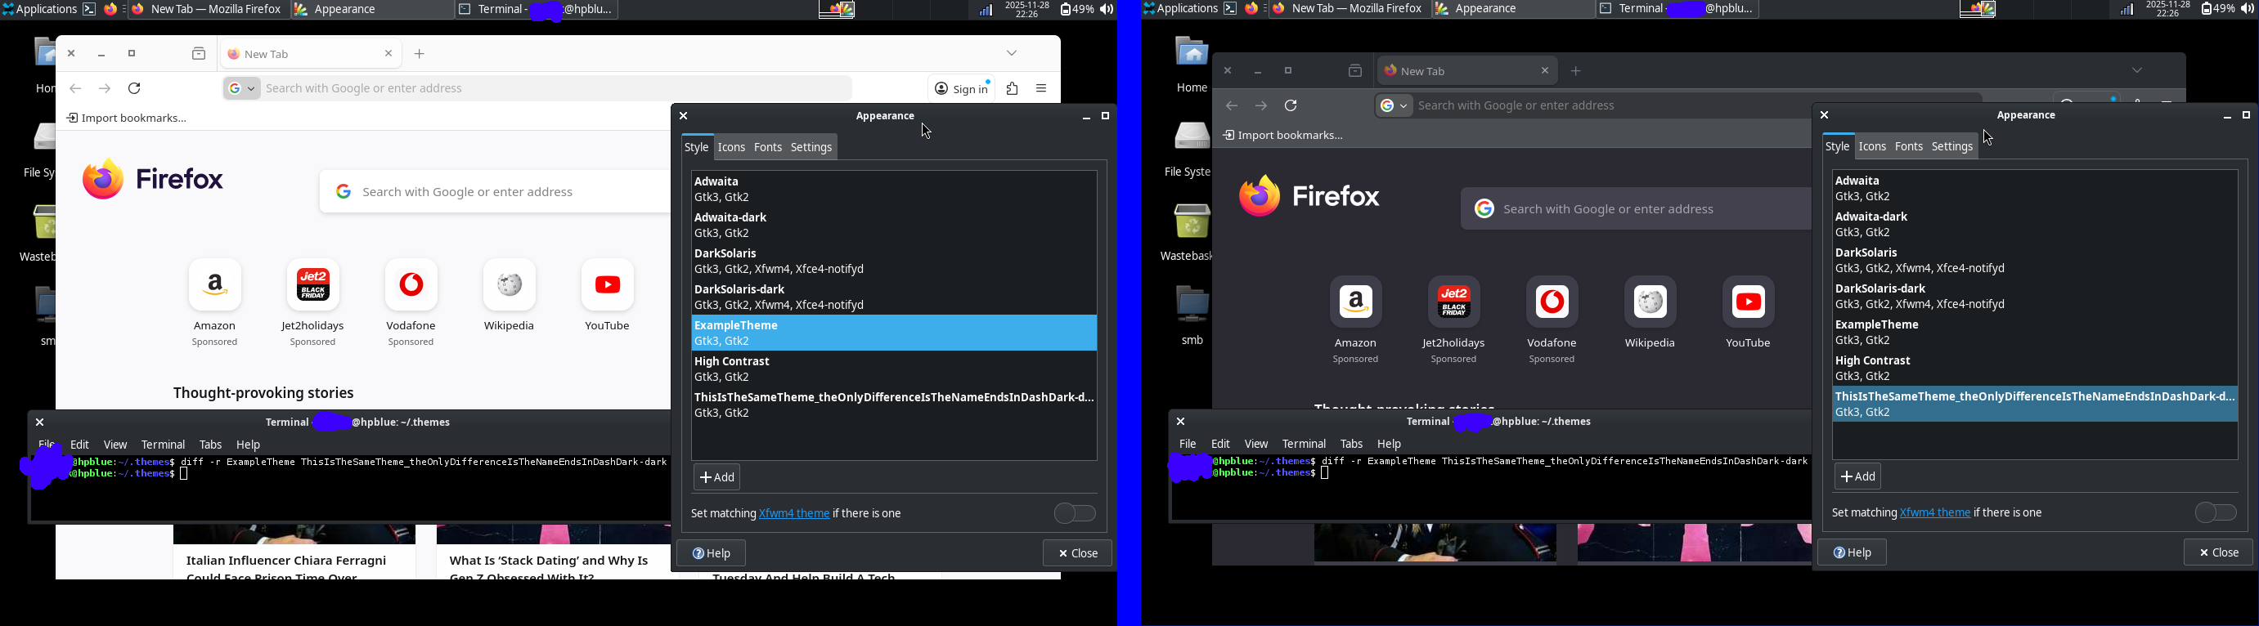2259x626 pixels.
Task: Launch Firefox from the right desktop panel launcher
Action: pyautogui.click(x=1252, y=10)
